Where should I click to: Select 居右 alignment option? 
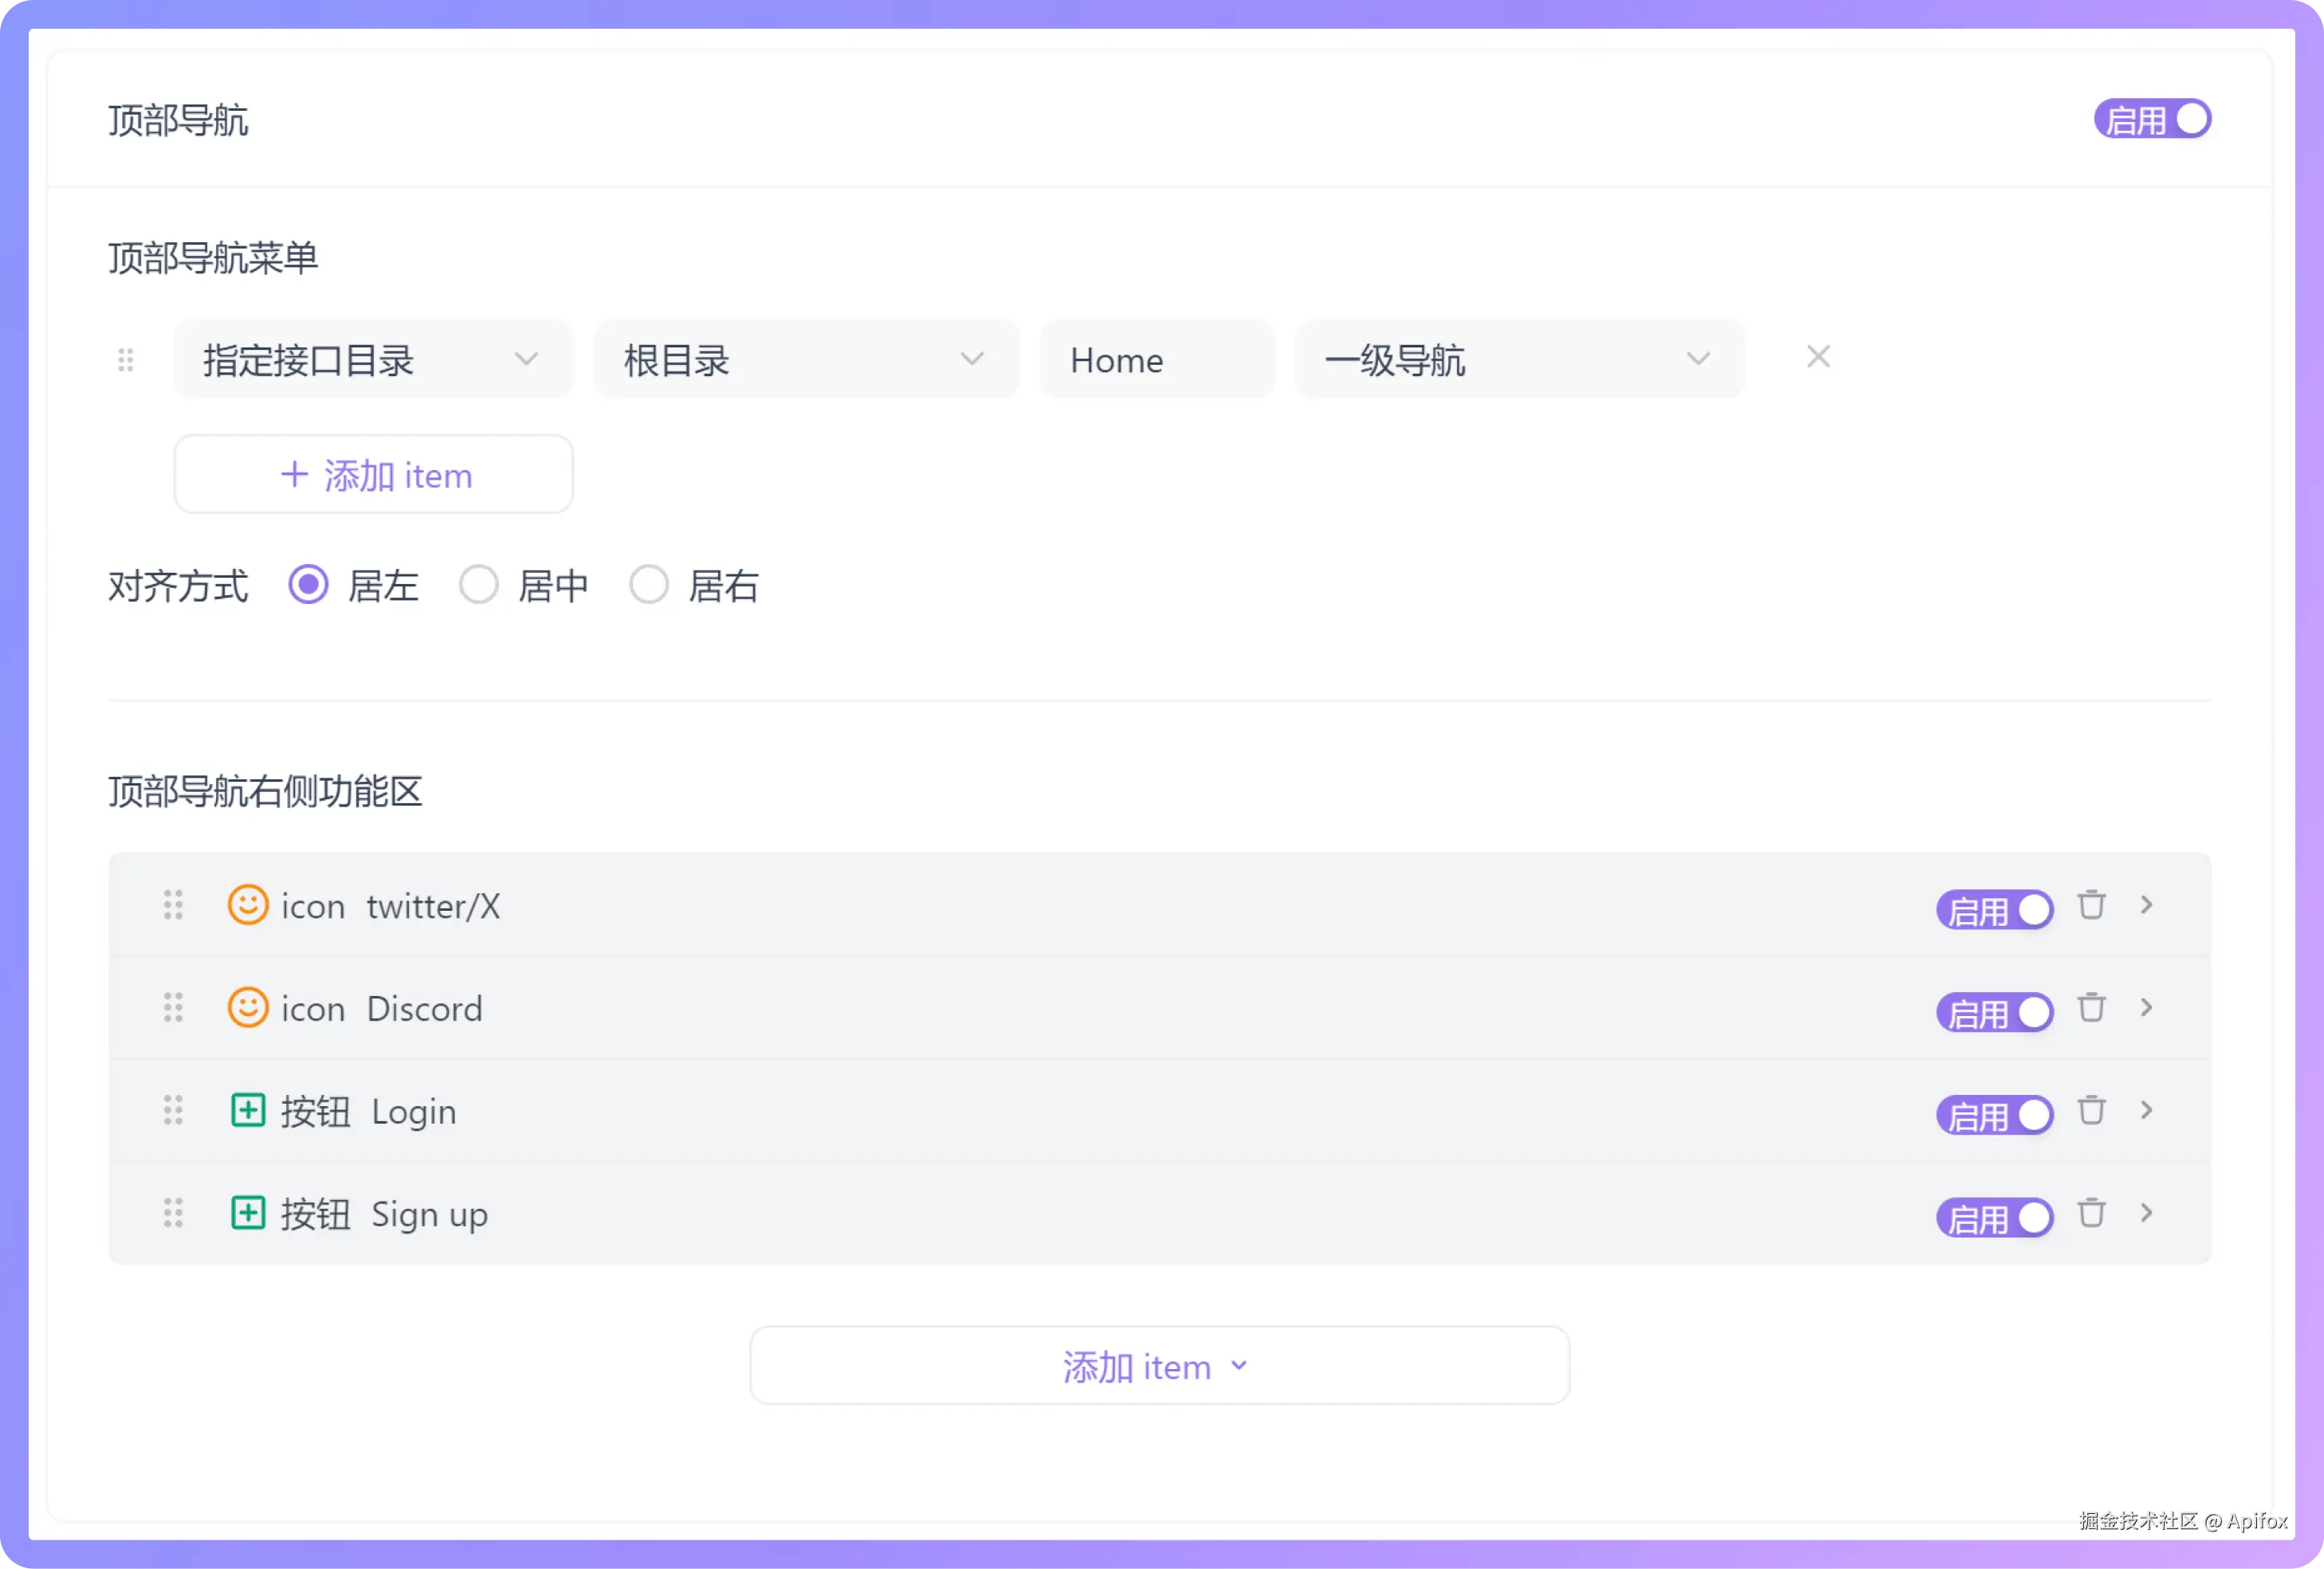coord(649,585)
